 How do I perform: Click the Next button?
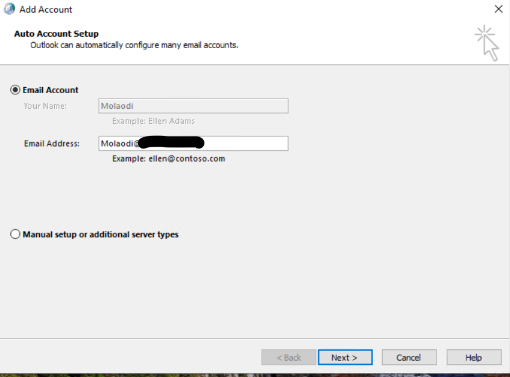tap(345, 357)
